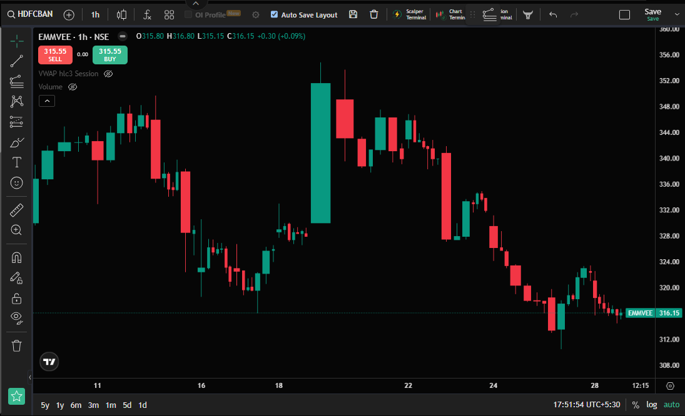The height and width of the screenshot is (416, 685).
Task: Select the trend line drawing tool
Action: coord(17,61)
